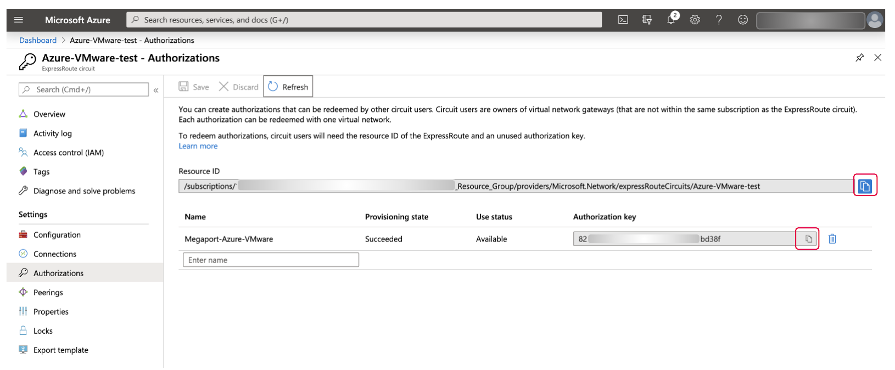Viewport: 895px width, 370px height.
Task: Collapse the left sidebar menu
Action: tap(156, 89)
